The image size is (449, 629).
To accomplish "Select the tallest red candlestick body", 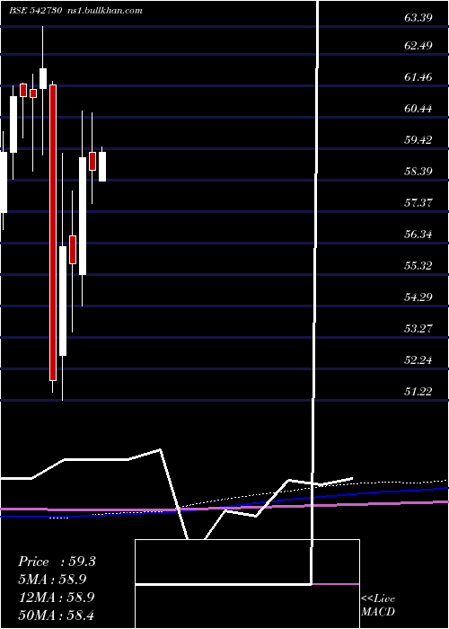I will 53,233.
